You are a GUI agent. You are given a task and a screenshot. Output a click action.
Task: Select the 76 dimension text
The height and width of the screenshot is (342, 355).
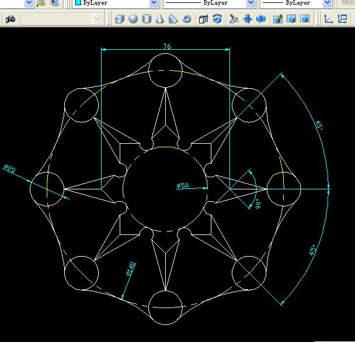coord(167,46)
